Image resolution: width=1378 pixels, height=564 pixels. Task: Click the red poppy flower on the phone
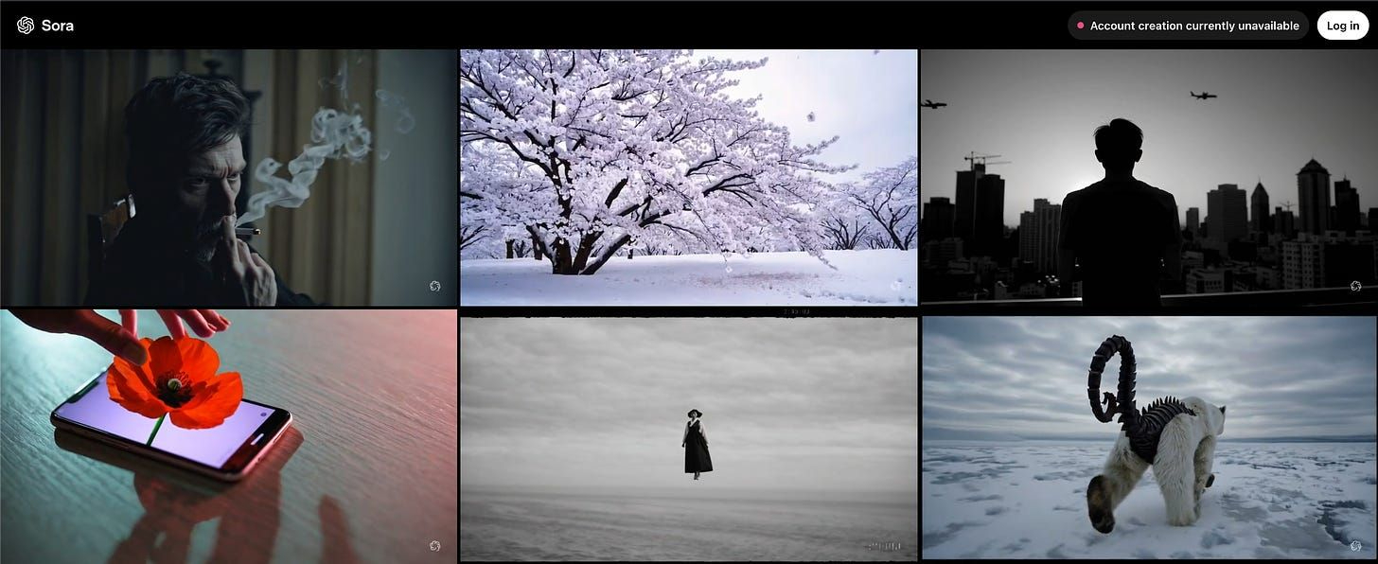pyautogui.click(x=174, y=381)
